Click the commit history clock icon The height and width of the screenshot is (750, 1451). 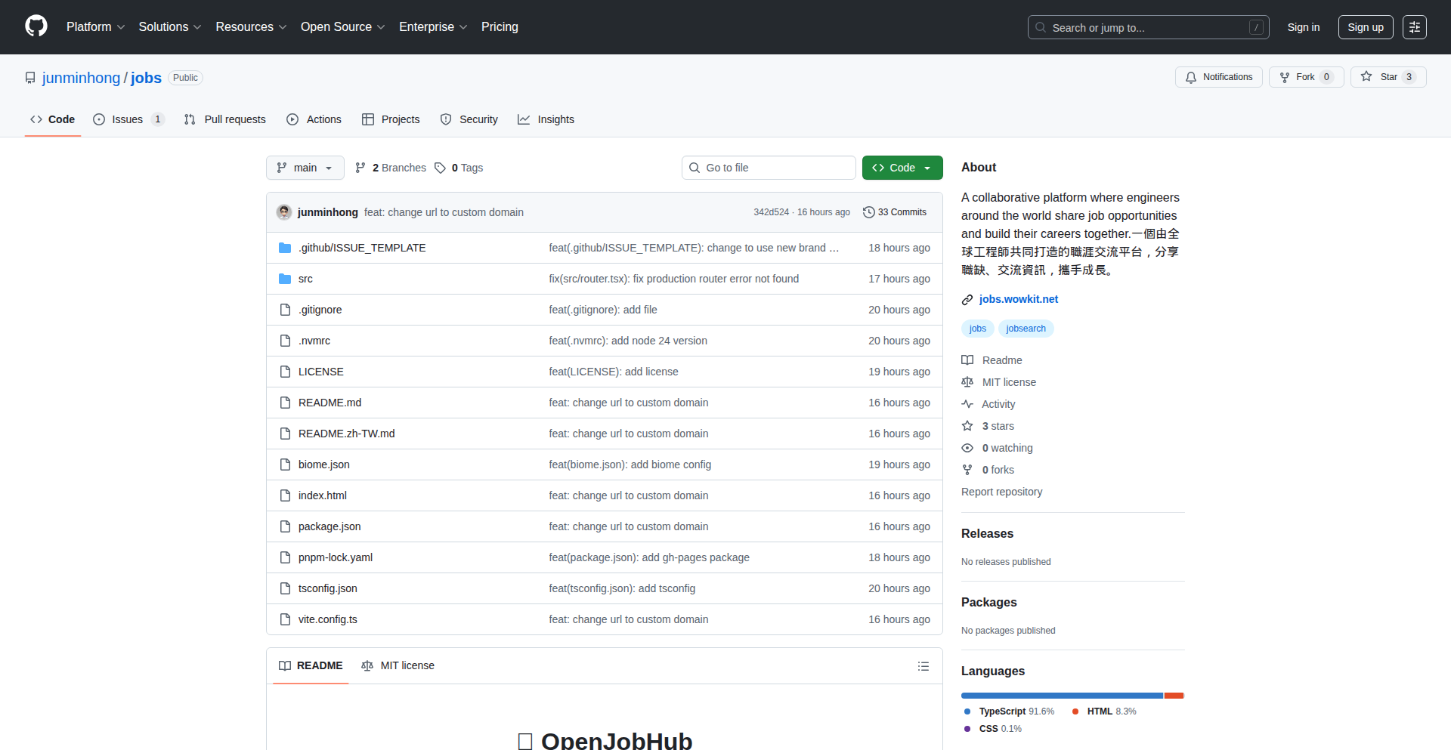pyautogui.click(x=869, y=212)
